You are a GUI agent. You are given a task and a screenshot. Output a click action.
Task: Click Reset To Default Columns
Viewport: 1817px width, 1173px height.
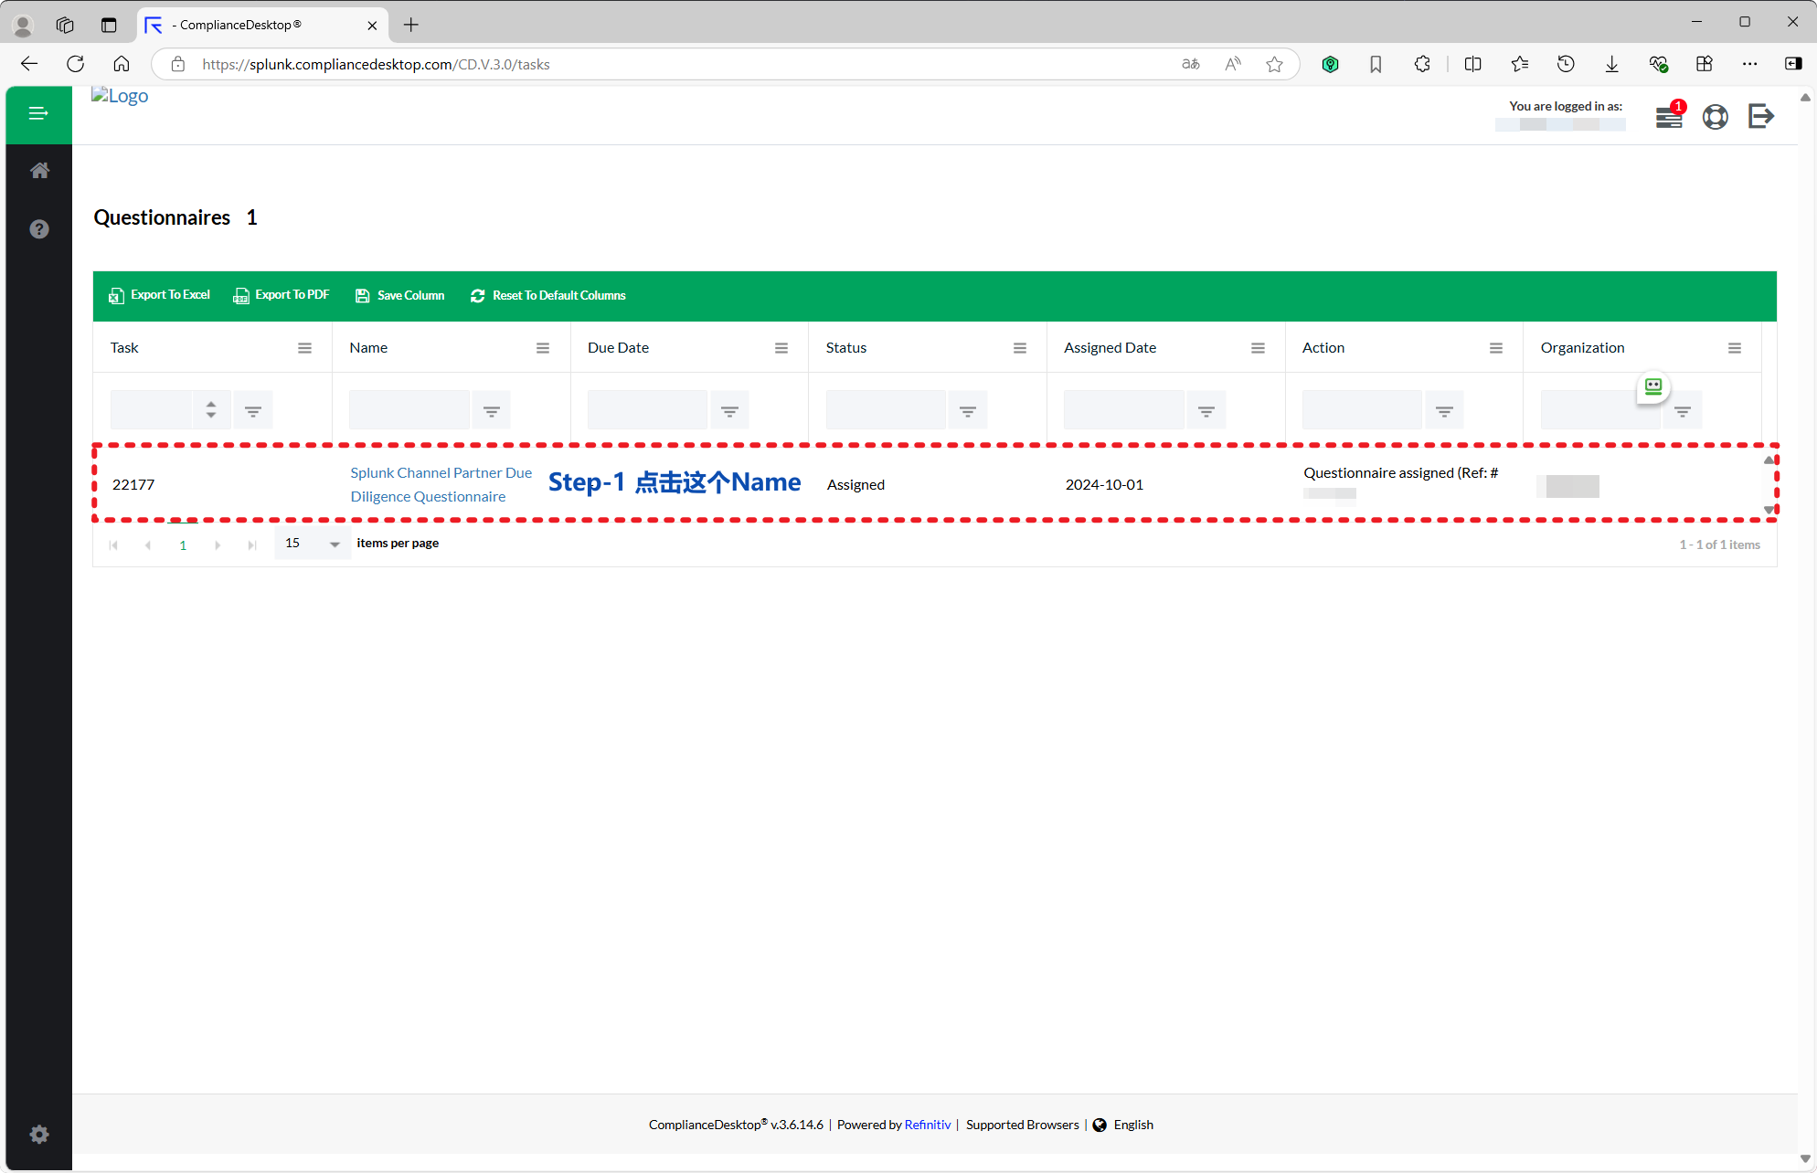(548, 295)
